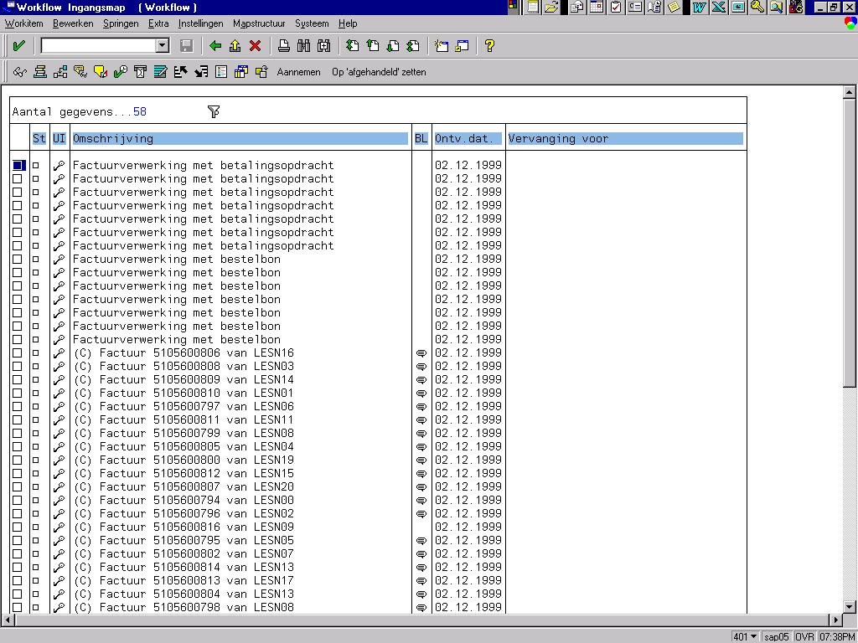This screenshot has height=643, width=858.
Task: Expand the command field dropdown arrow
Action: tap(162, 46)
